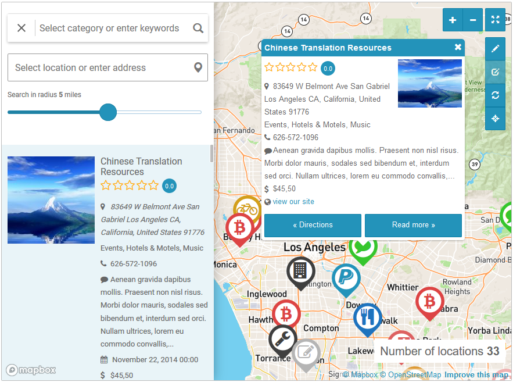Zoom in on the map
513x382 pixels.
click(x=453, y=20)
